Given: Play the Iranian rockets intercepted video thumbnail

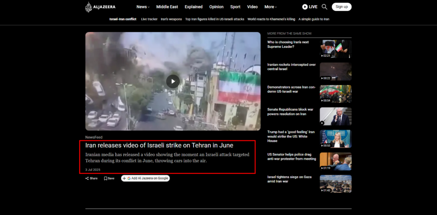Looking at the screenshot, I should pyautogui.click(x=335, y=72).
